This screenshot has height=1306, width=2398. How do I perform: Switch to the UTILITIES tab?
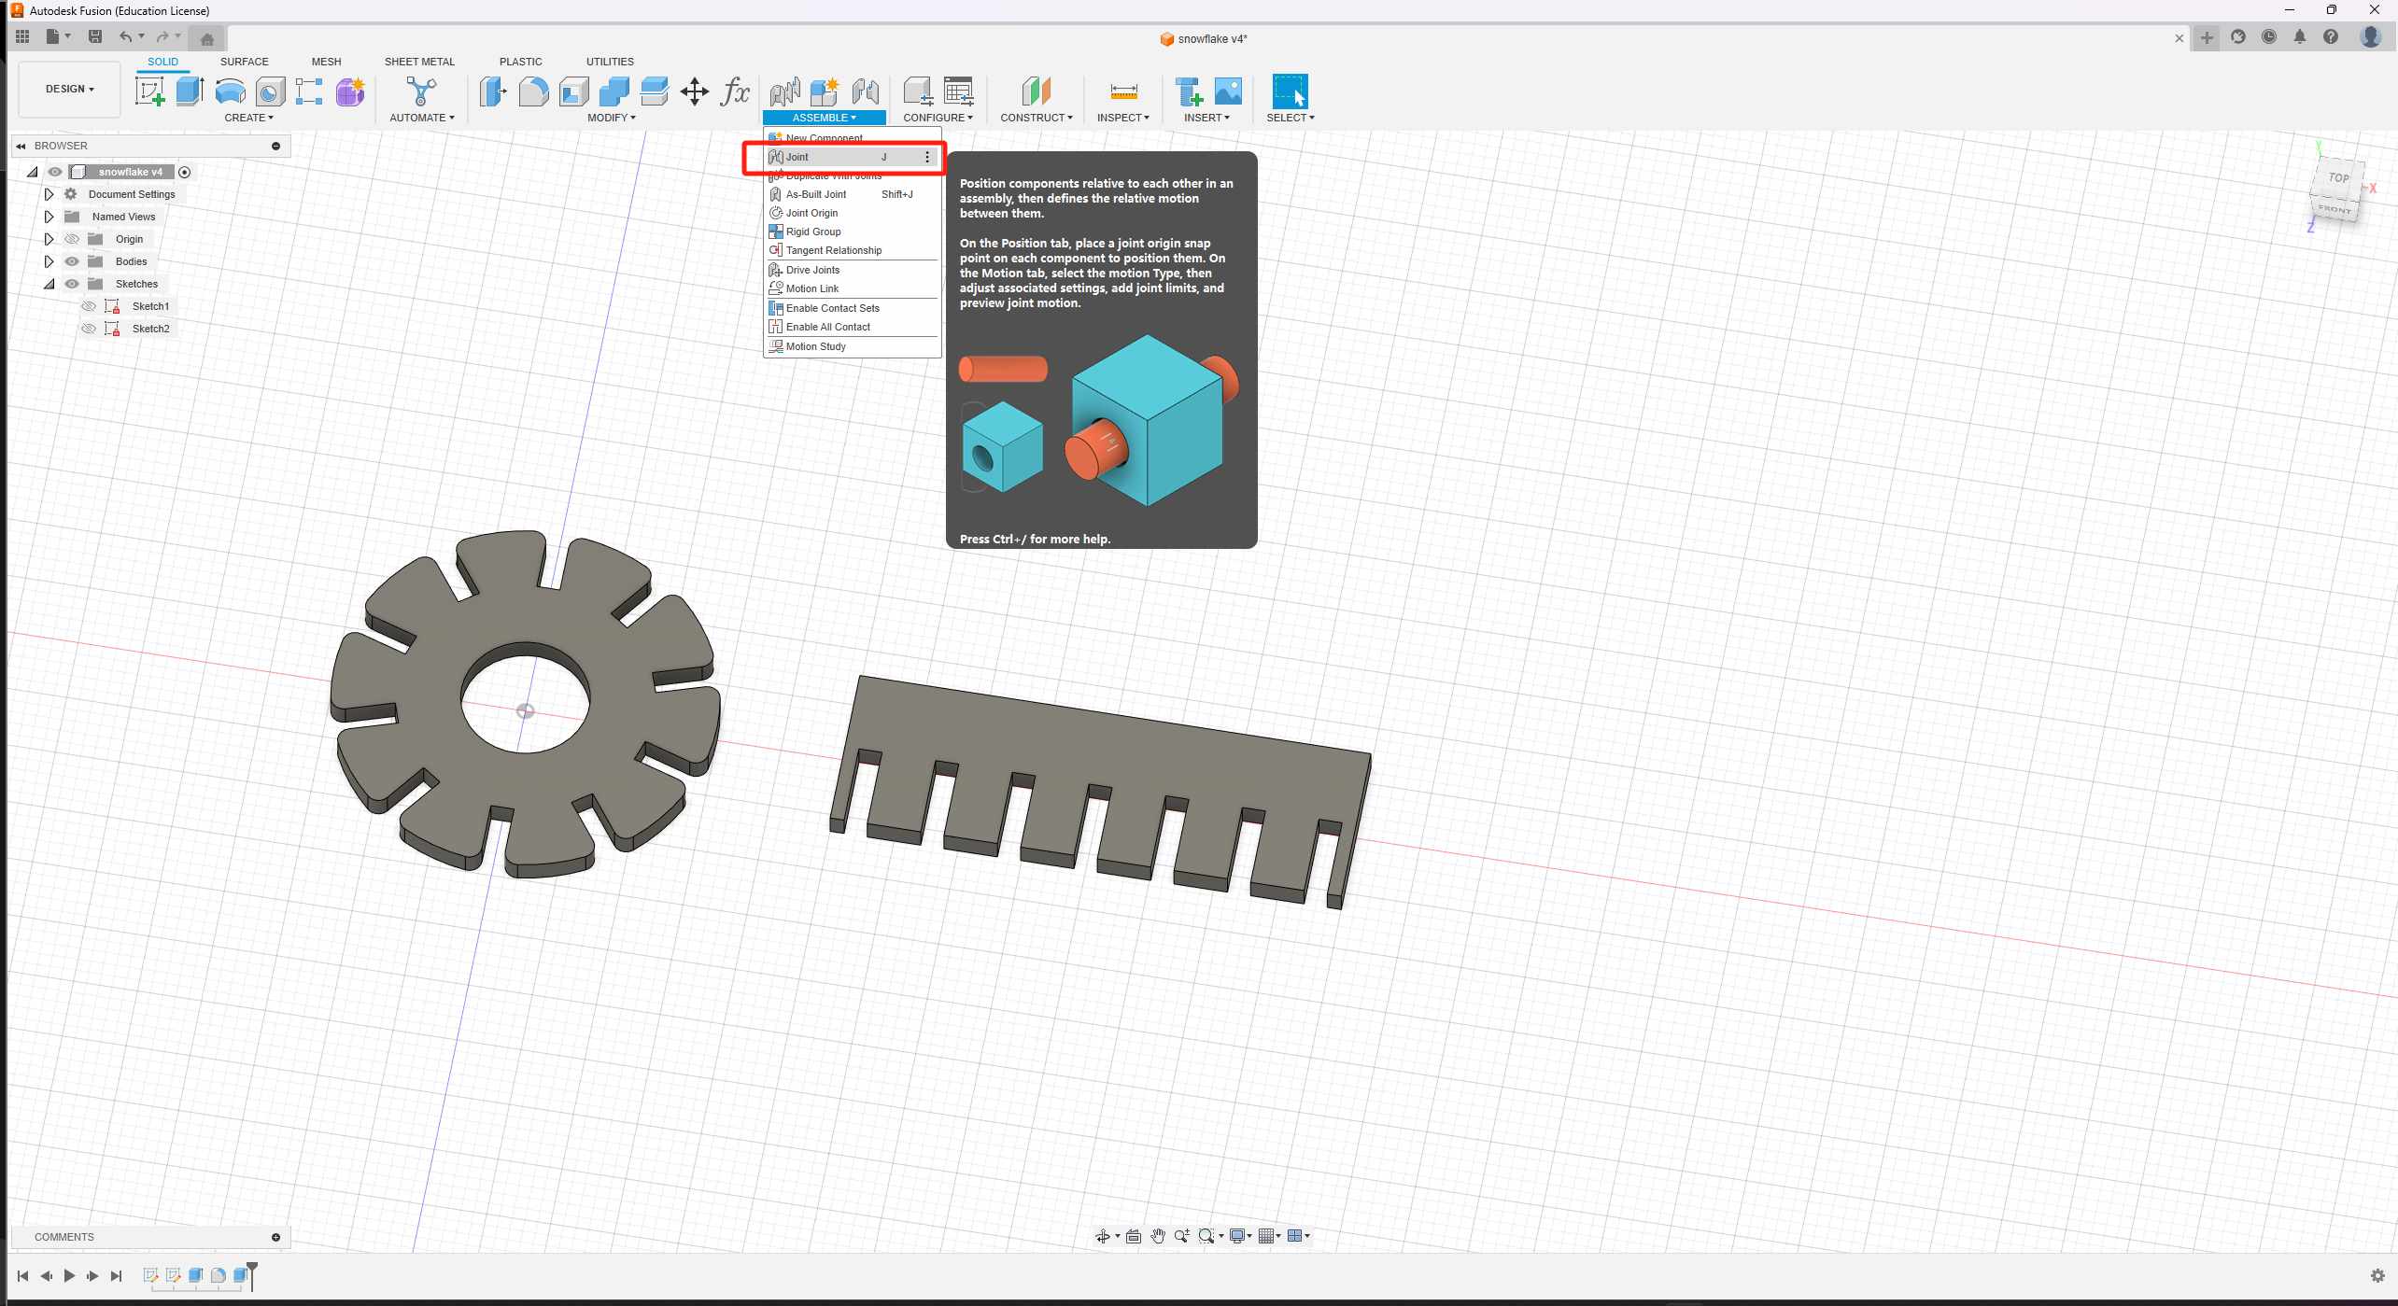[x=610, y=62]
